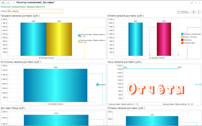
Task: Copy link using the chain icon
Action: pos(192,2)
